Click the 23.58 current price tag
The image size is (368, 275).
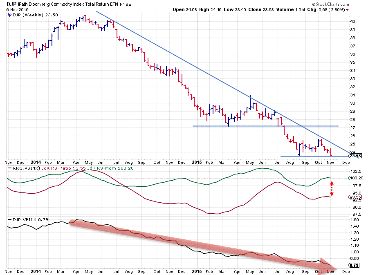click(354, 156)
